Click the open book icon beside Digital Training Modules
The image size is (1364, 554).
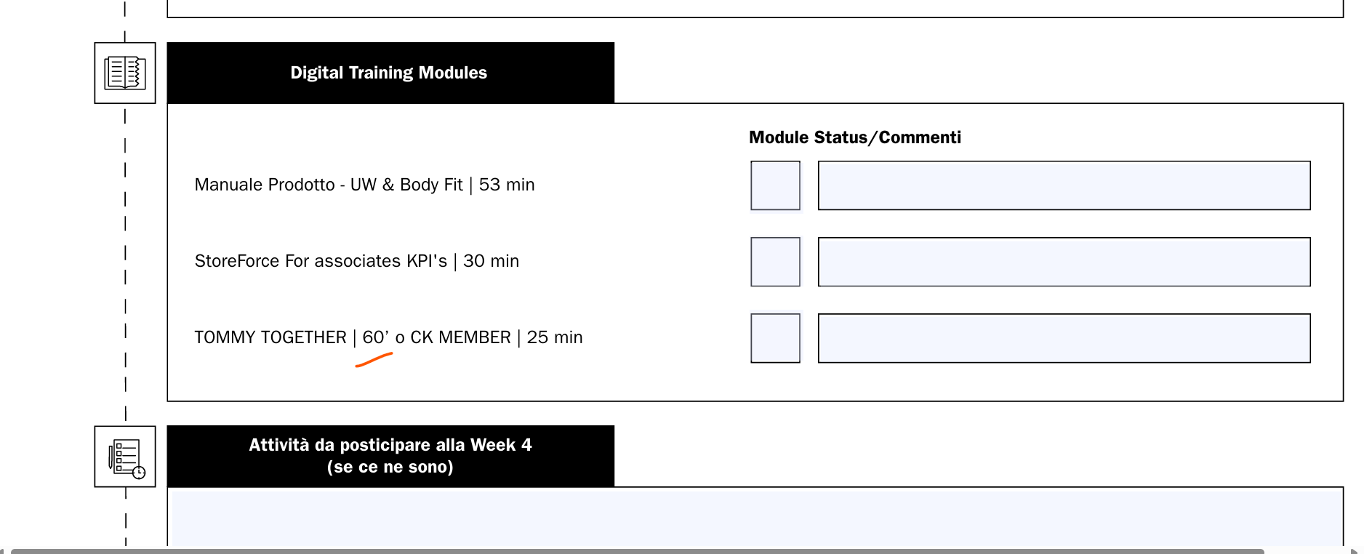pyautogui.click(x=125, y=73)
